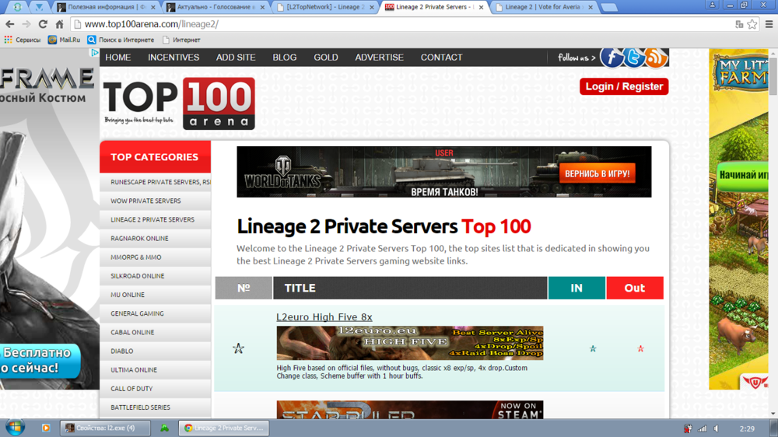Open the Facebook follow icon
This screenshot has width=778, height=437.
tap(612, 58)
